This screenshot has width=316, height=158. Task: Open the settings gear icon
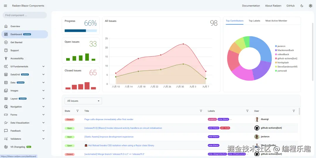click(310, 6)
